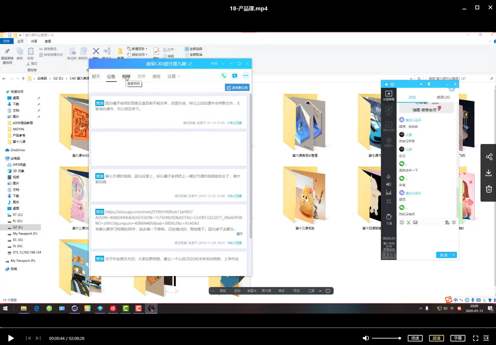Switch to the 相册 tab
The image size is (496, 345).
(126, 76)
